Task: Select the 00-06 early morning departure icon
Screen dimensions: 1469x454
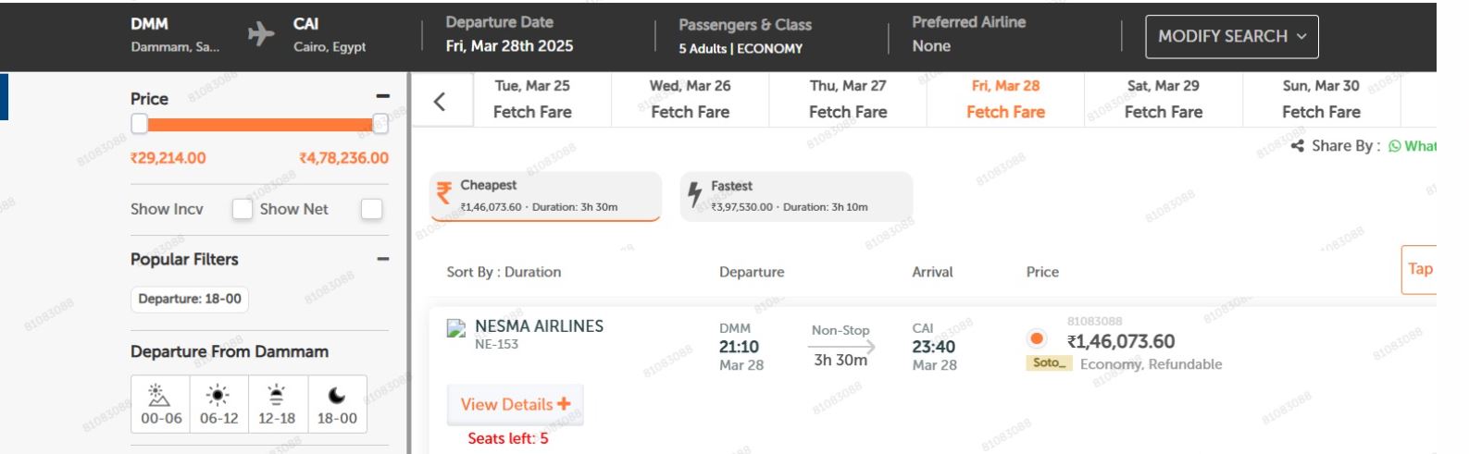Action: click(160, 396)
